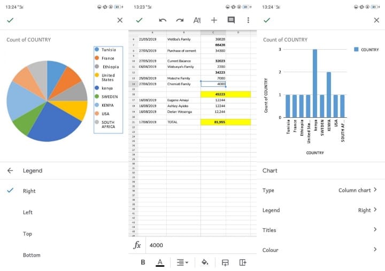The image size is (385, 271).
Task: Open the cell fill colour tool
Action: pos(205,262)
